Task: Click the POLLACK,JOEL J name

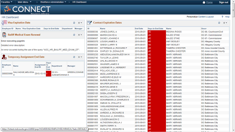Action: 109,71
